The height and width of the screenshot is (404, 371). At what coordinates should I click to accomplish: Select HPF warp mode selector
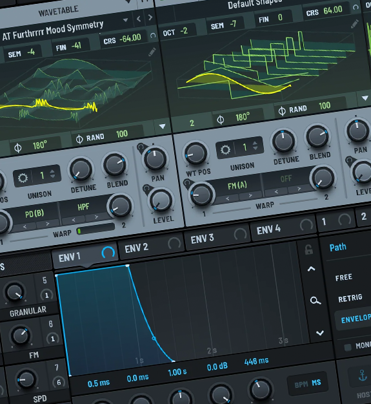[x=83, y=207]
